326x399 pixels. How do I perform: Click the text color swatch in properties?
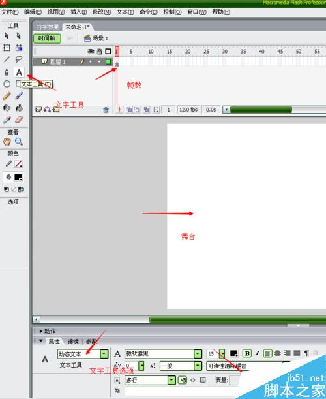234,353
